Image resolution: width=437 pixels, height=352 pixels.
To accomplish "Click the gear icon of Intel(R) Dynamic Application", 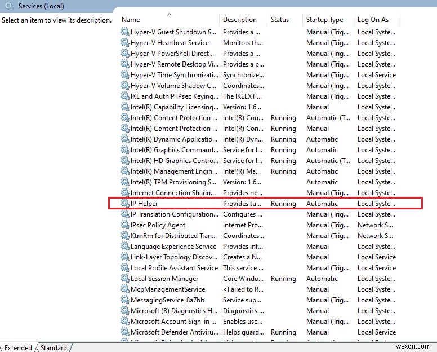I will (x=125, y=139).
